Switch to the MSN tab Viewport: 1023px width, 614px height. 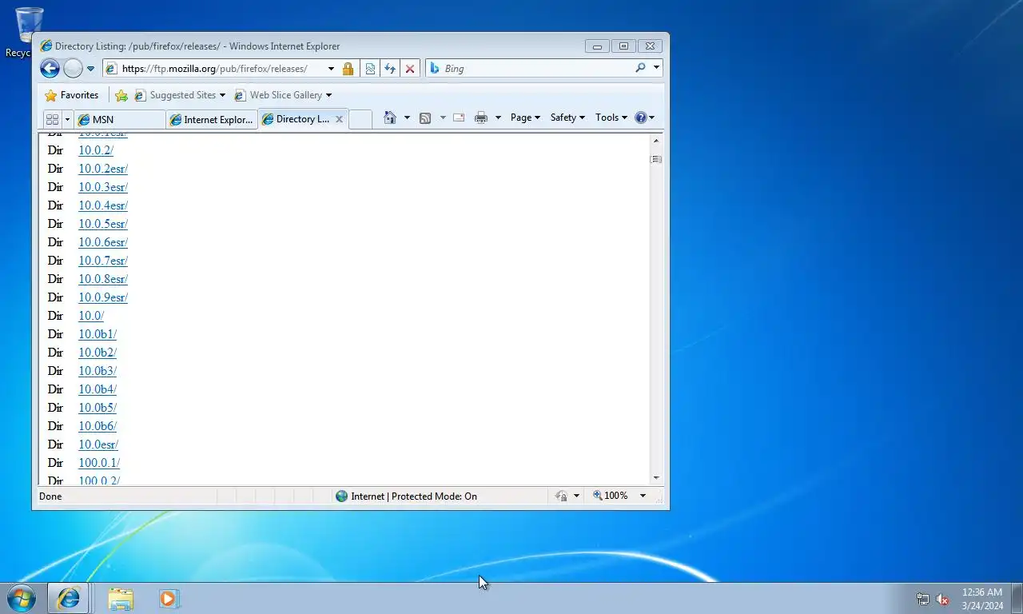coord(120,119)
